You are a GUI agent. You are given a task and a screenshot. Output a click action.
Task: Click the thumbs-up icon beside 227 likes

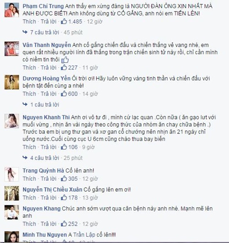click(64, 67)
